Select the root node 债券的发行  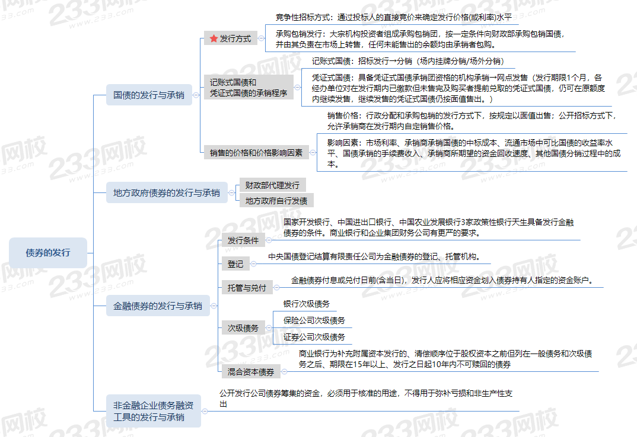pos(48,253)
